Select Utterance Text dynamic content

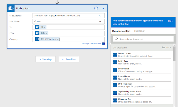tap(142, 100)
